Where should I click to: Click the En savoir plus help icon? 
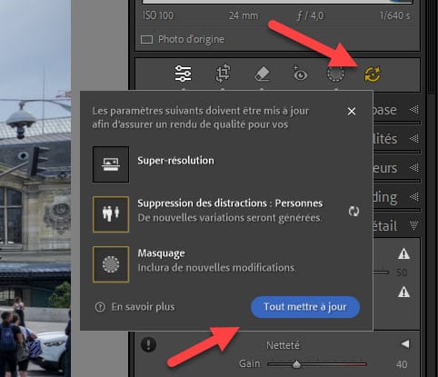pos(100,307)
